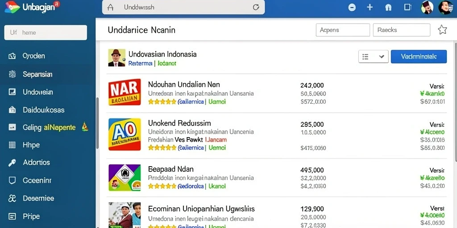Open the Reiterma link under Undovasiian Indonasia

click(140, 63)
